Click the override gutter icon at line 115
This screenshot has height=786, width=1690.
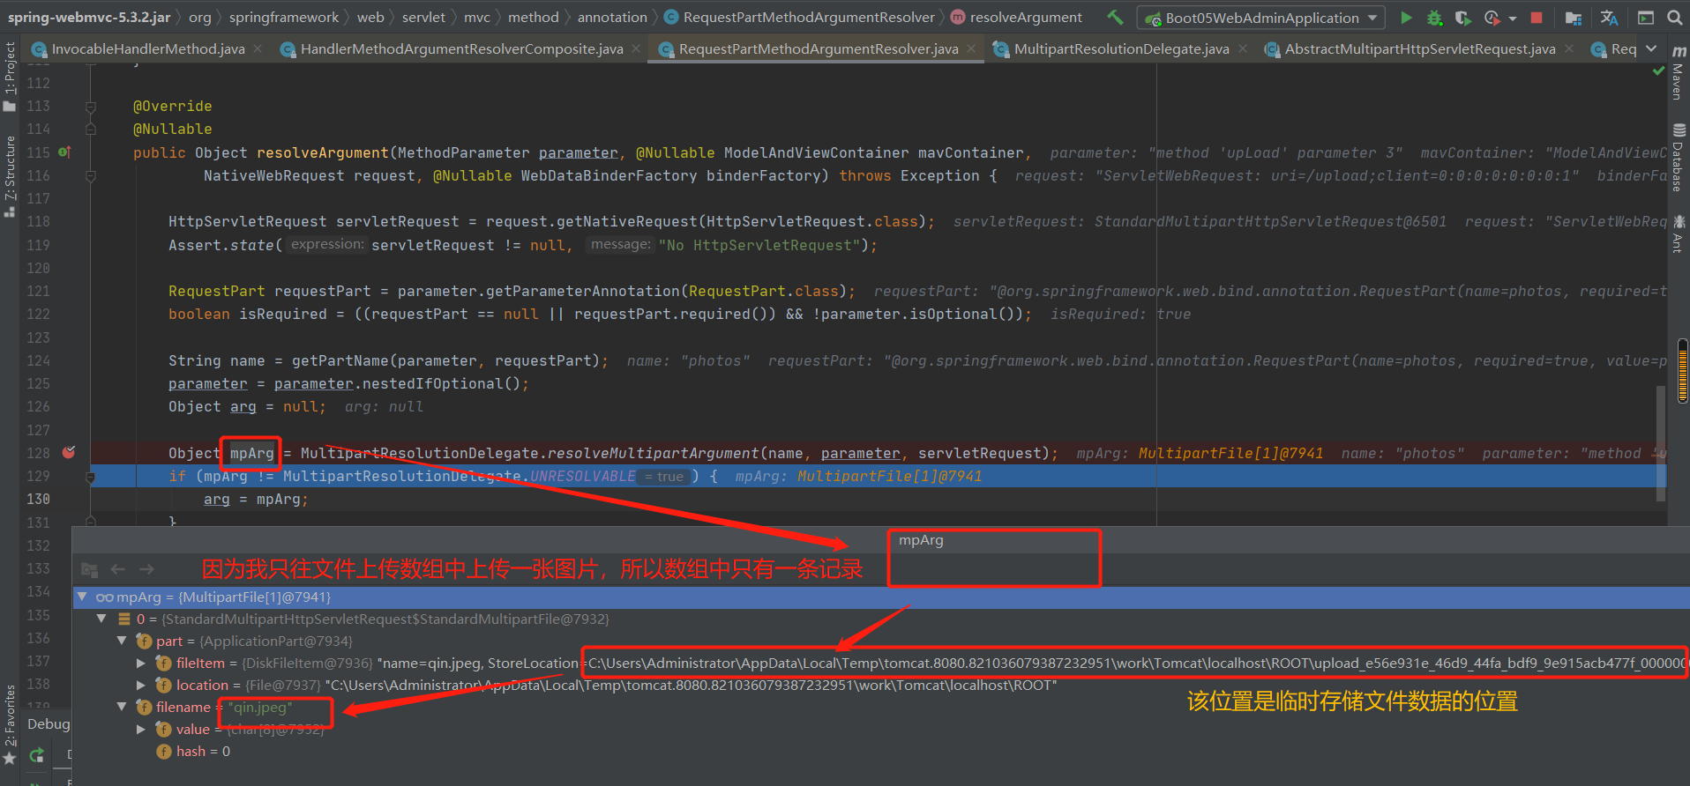(64, 152)
